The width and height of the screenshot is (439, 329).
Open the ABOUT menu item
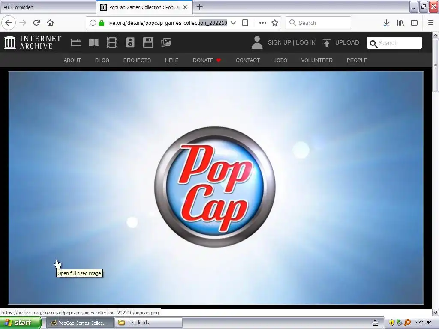pyautogui.click(x=72, y=60)
